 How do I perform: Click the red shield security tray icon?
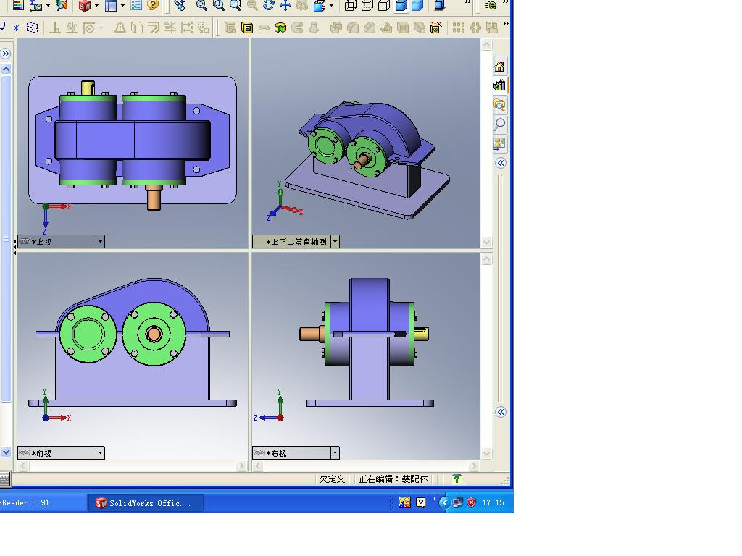click(471, 502)
